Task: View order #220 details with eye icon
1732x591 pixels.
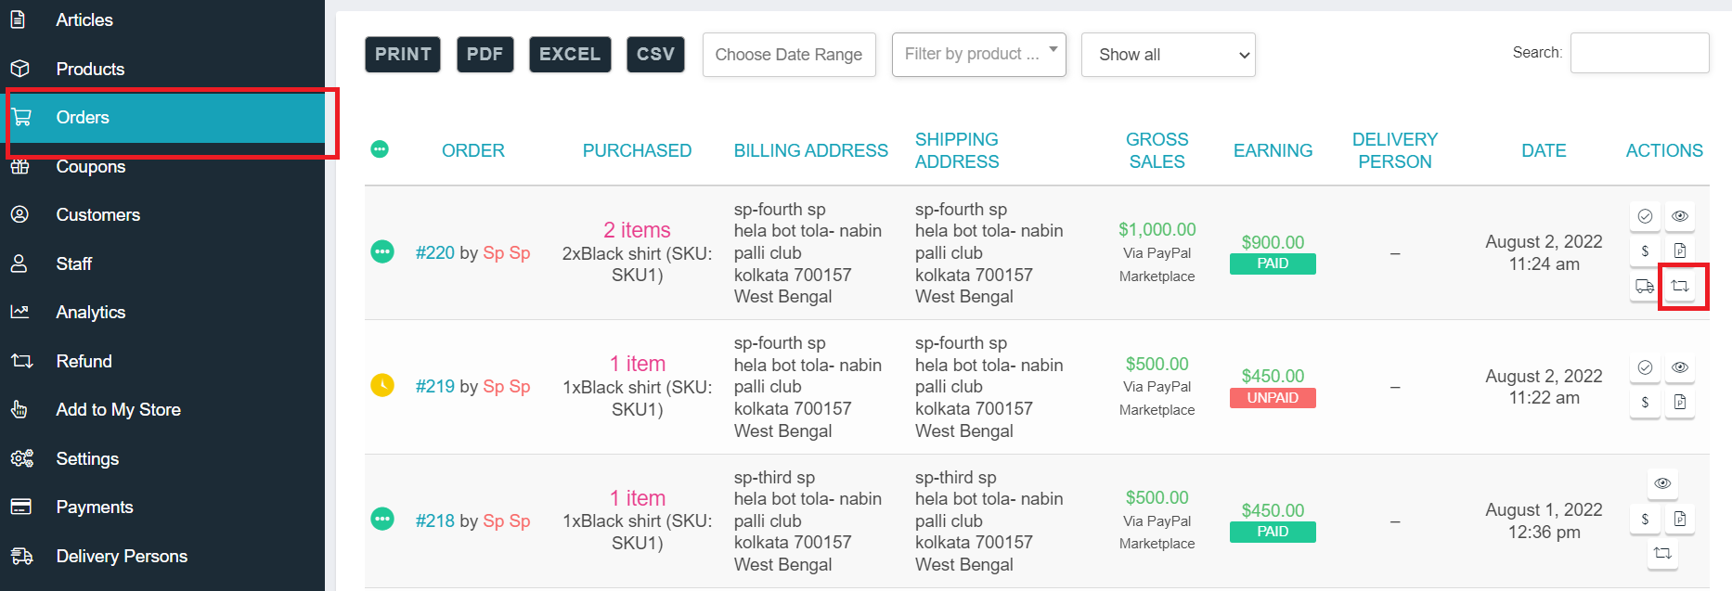Action: click(1680, 216)
